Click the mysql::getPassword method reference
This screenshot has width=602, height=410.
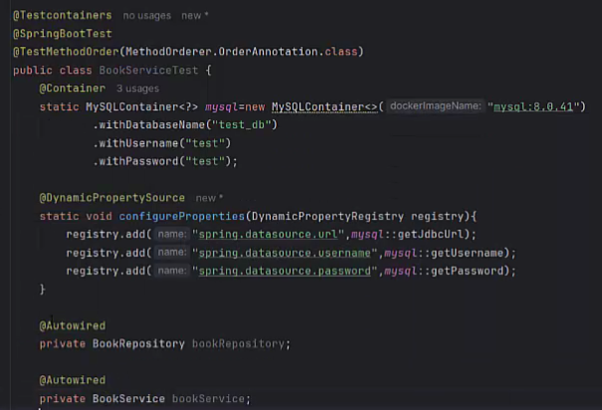point(444,271)
